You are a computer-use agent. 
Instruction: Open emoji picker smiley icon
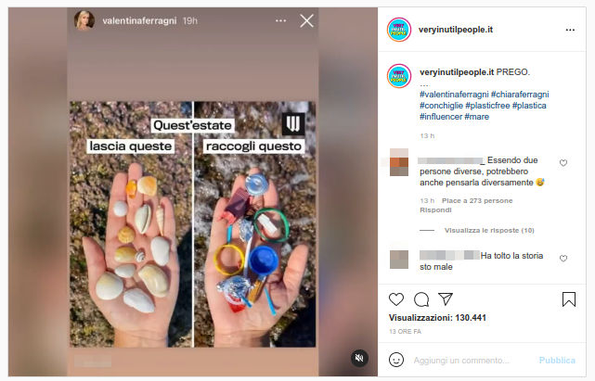(x=396, y=360)
